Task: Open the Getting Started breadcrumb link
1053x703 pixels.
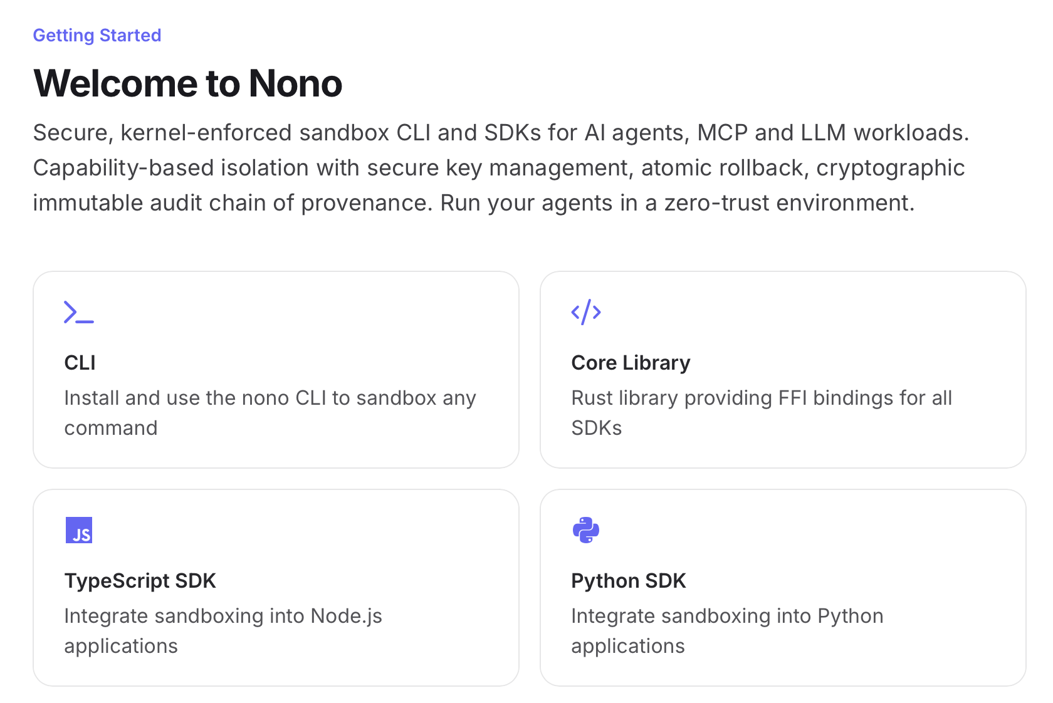Action: tap(97, 35)
